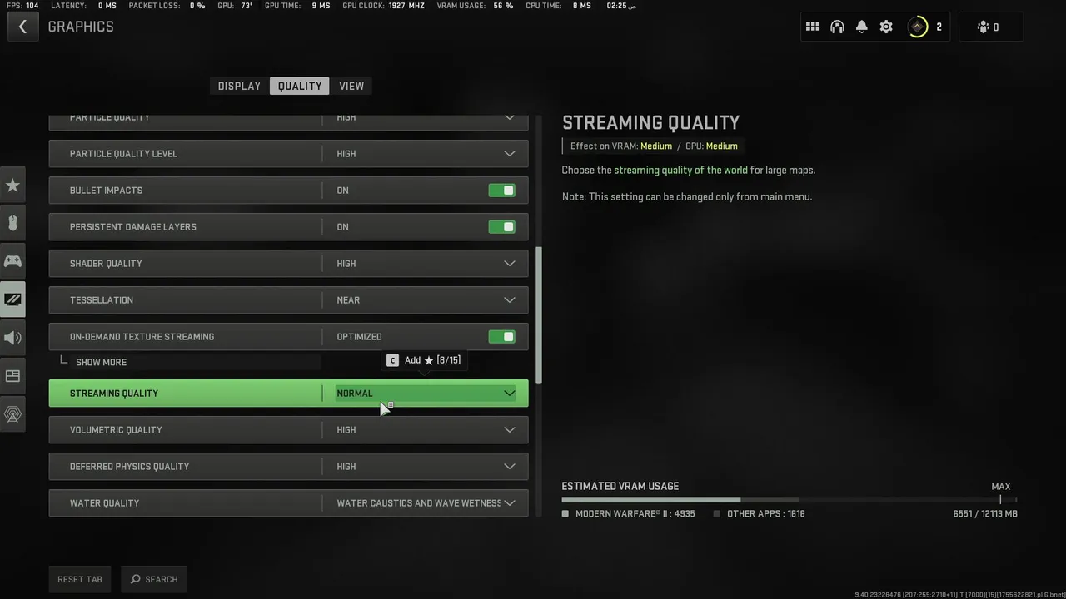
Task: Open the Volumetric Quality dropdown
Action: [x=288, y=430]
